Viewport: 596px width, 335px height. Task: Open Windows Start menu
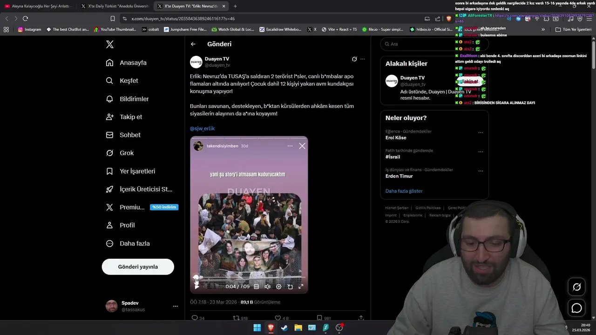[x=257, y=328]
